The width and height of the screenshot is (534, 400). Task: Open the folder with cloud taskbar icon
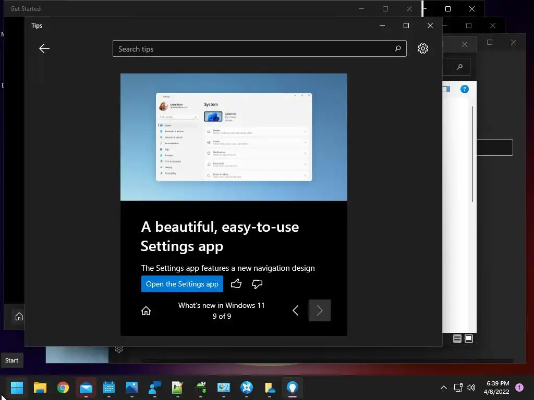[x=270, y=387]
